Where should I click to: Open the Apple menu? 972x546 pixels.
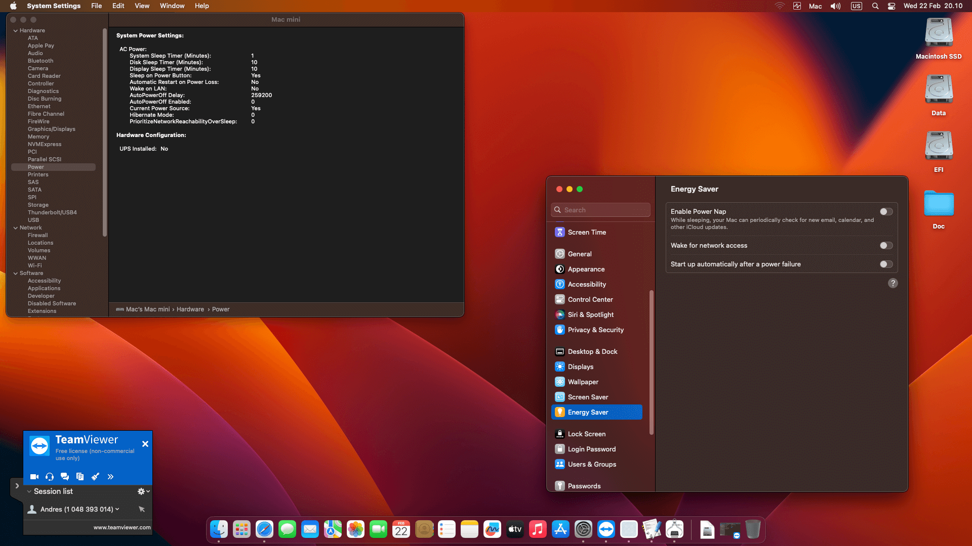(14, 6)
